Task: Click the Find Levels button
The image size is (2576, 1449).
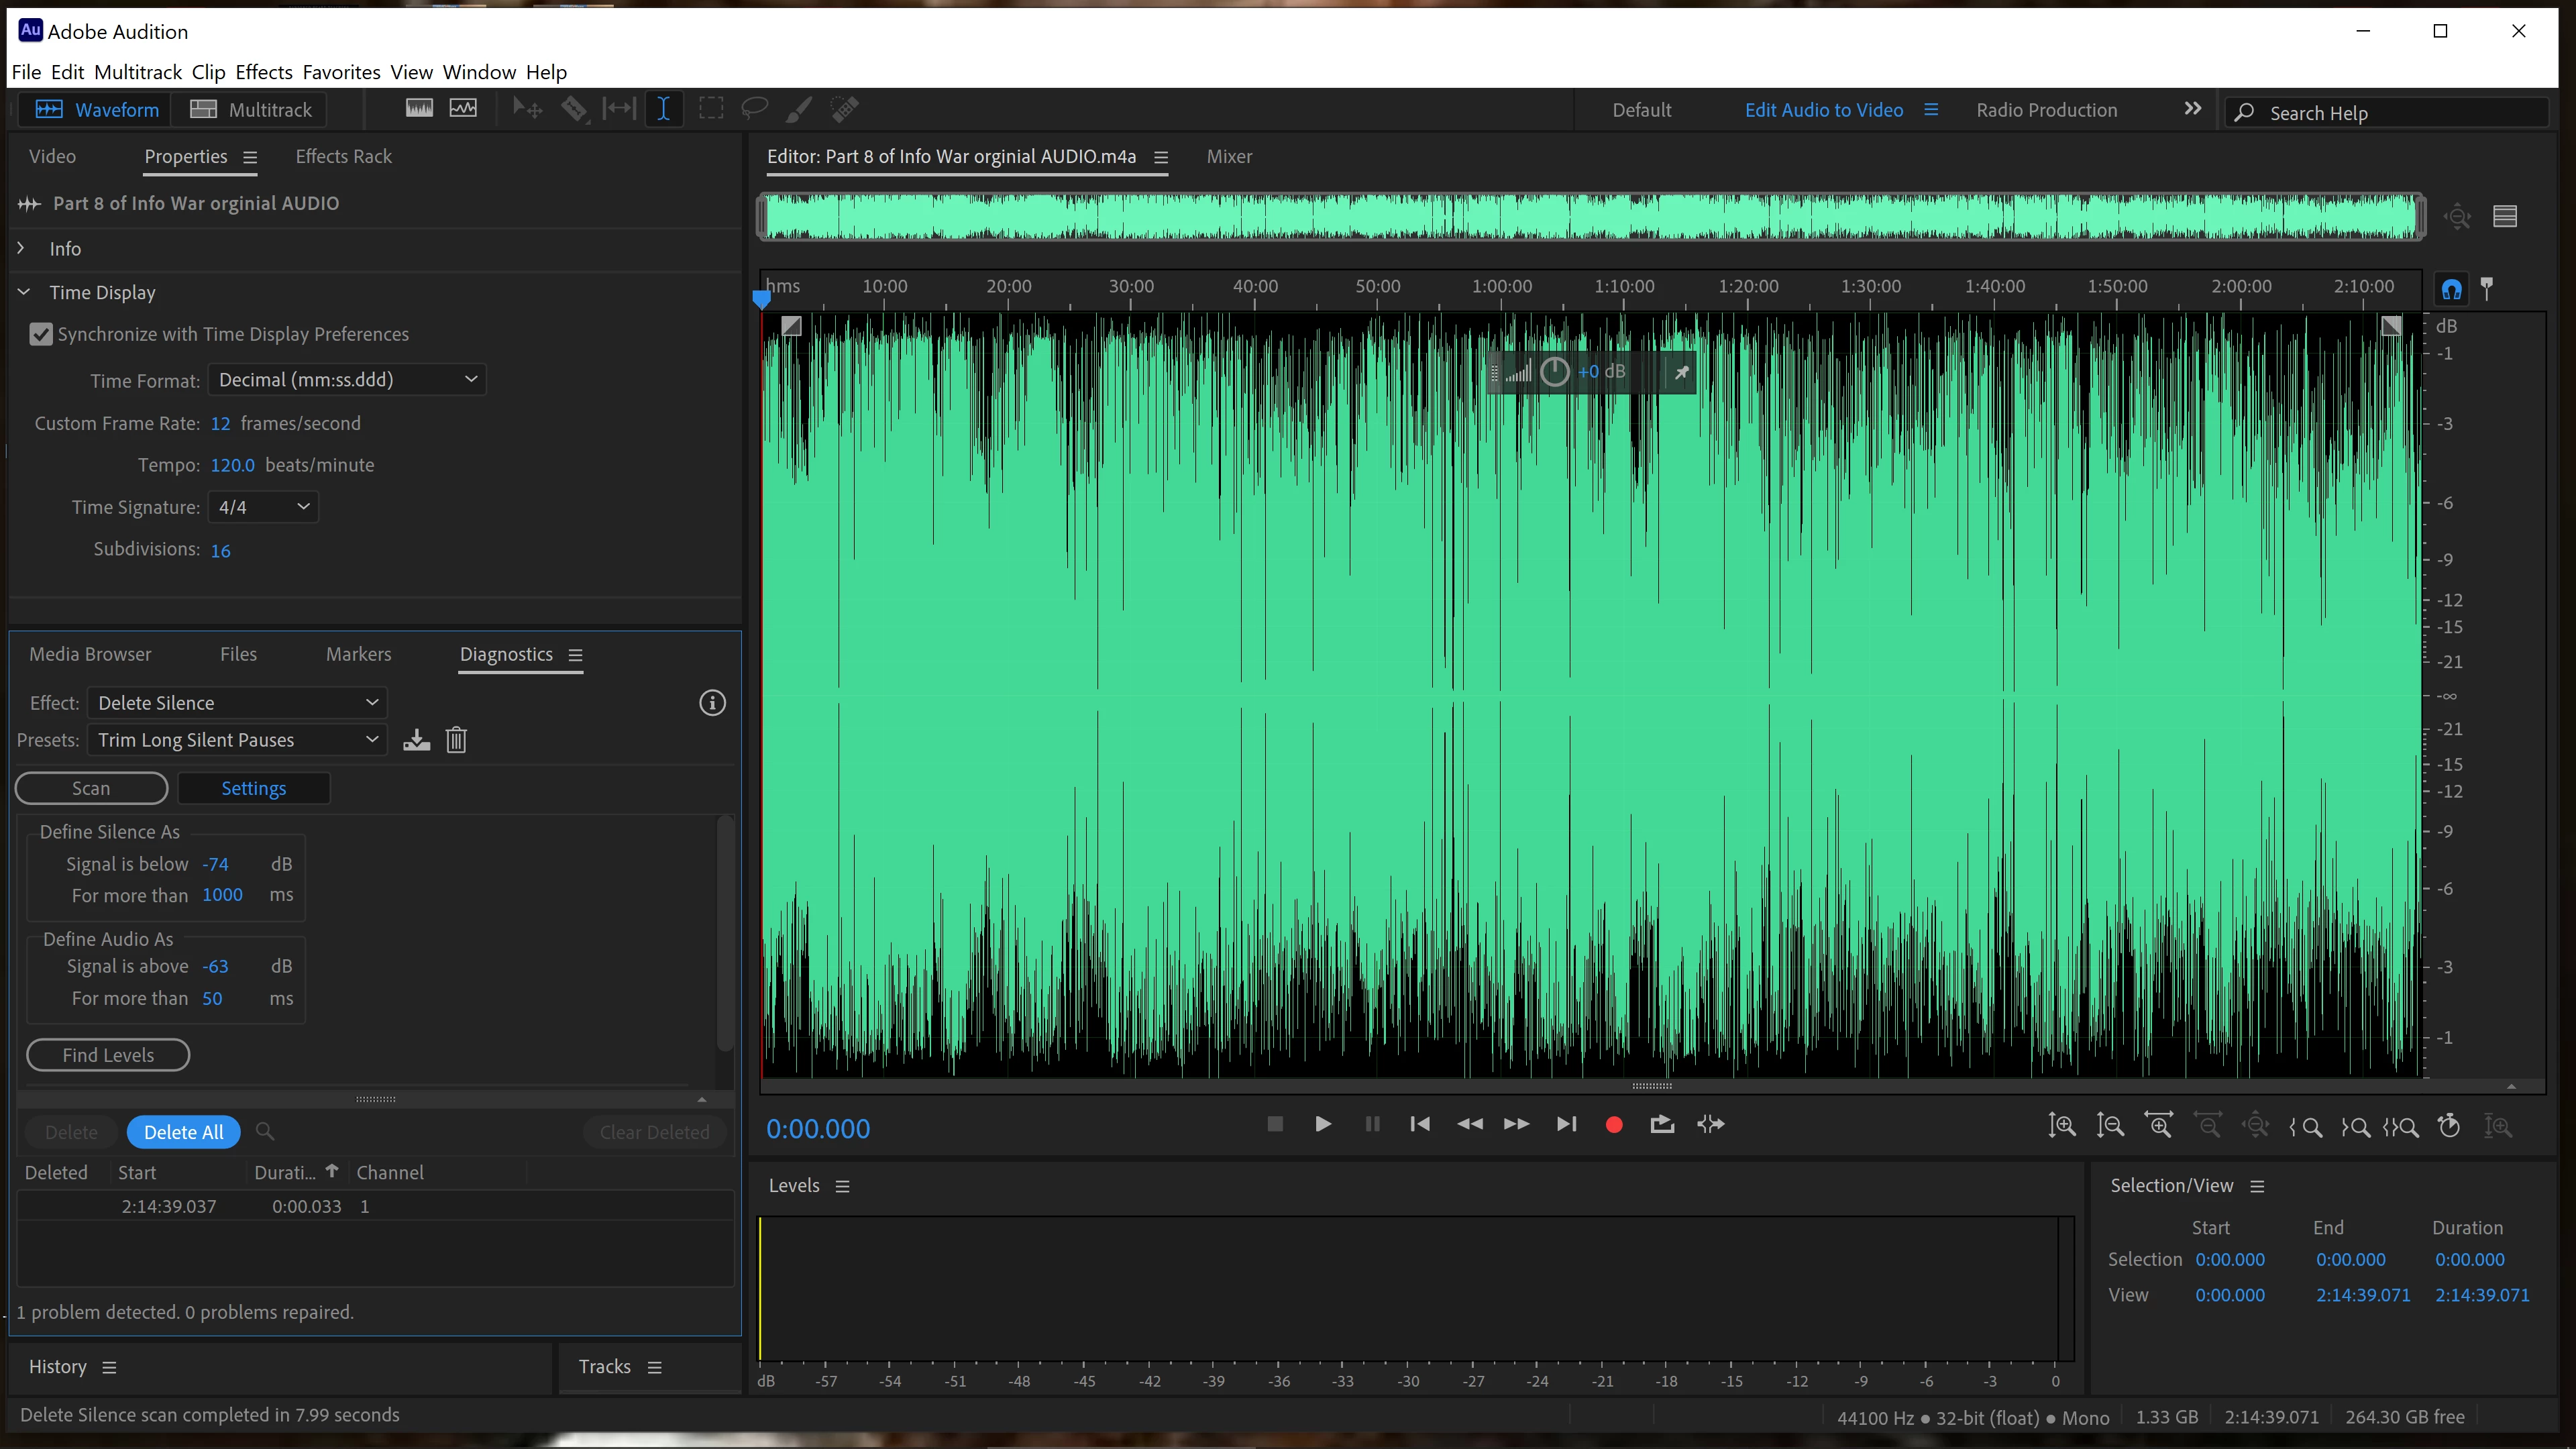Action: pyautogui.click(x=108, y=1055)
